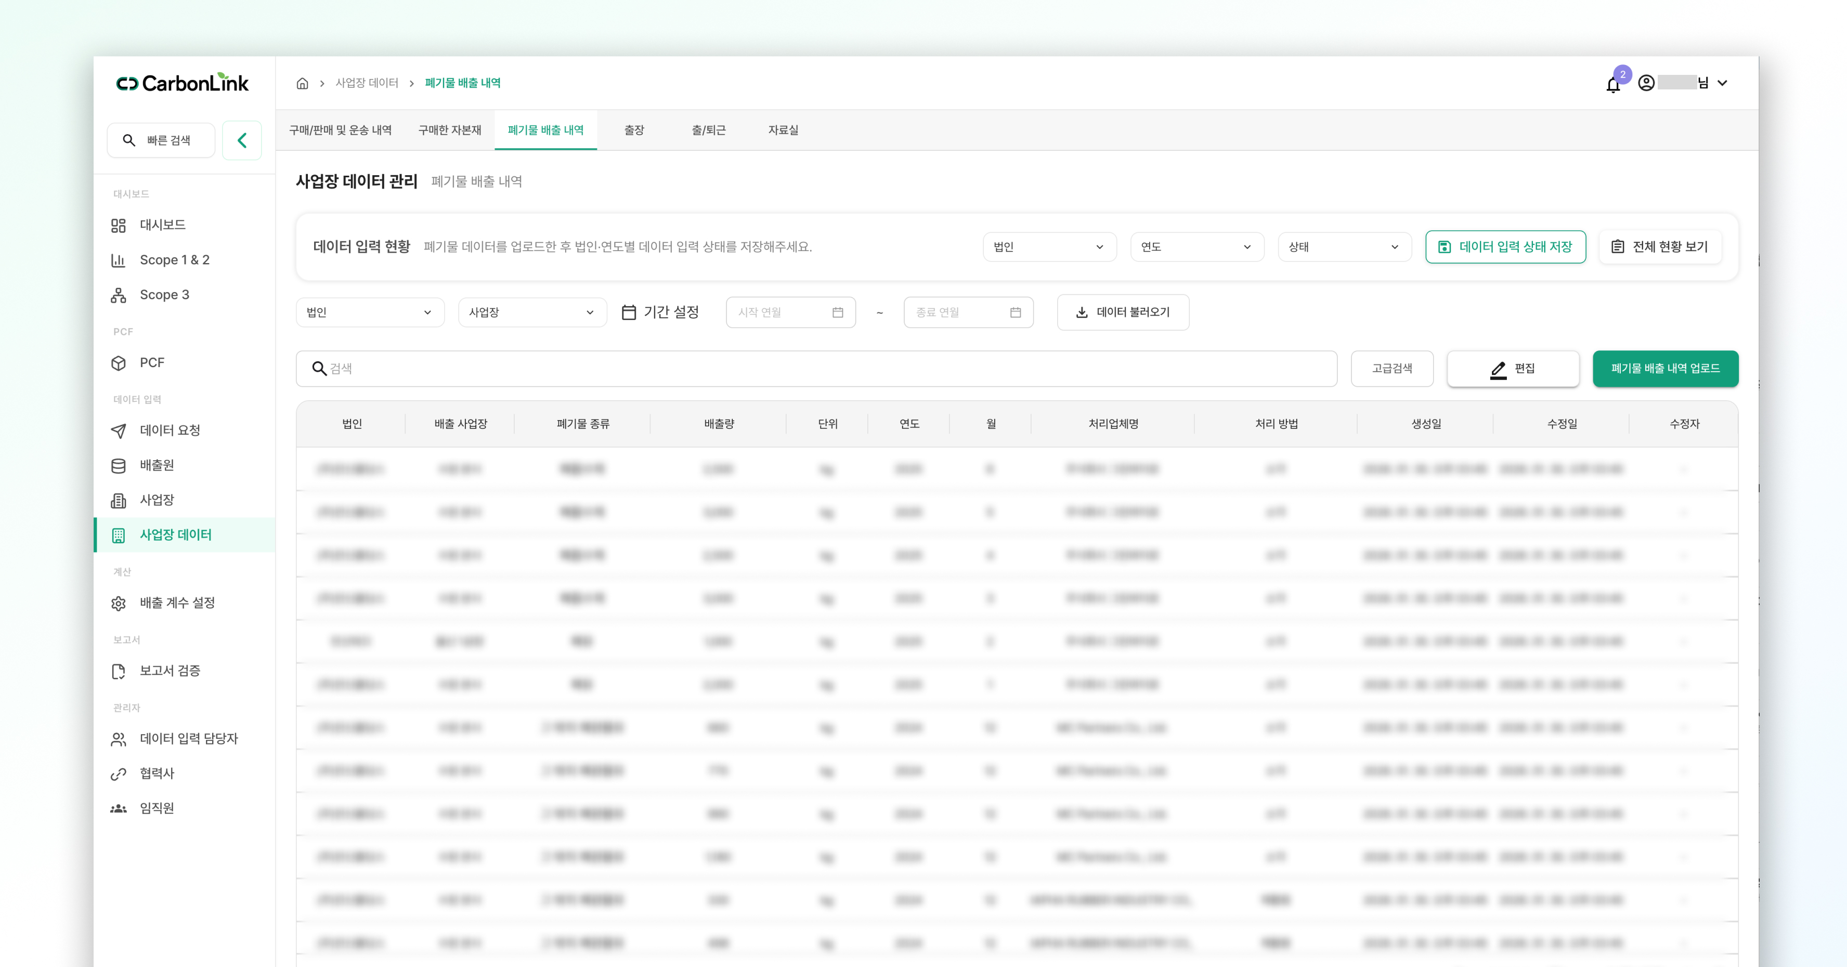Open the 연도 dropdown

pyautogui.click(x=1196, y=247)
